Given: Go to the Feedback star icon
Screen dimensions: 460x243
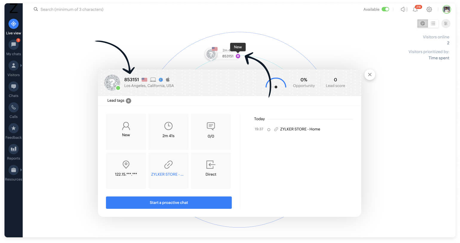Looking at the screenshot, I should point(13,128).
